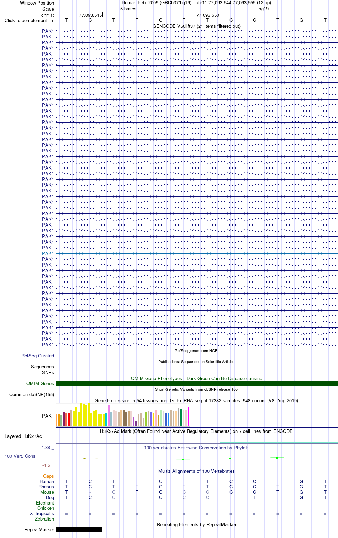Click the 77,093,545 position marker

(90, 15)
